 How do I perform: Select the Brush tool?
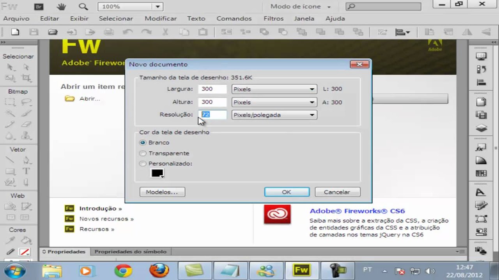[26, 114]
